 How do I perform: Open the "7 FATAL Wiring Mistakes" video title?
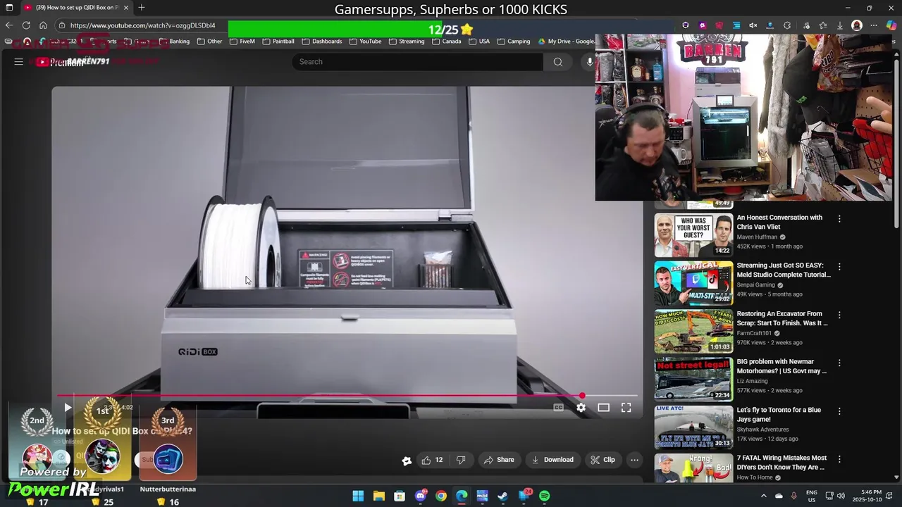coord(781,463)
